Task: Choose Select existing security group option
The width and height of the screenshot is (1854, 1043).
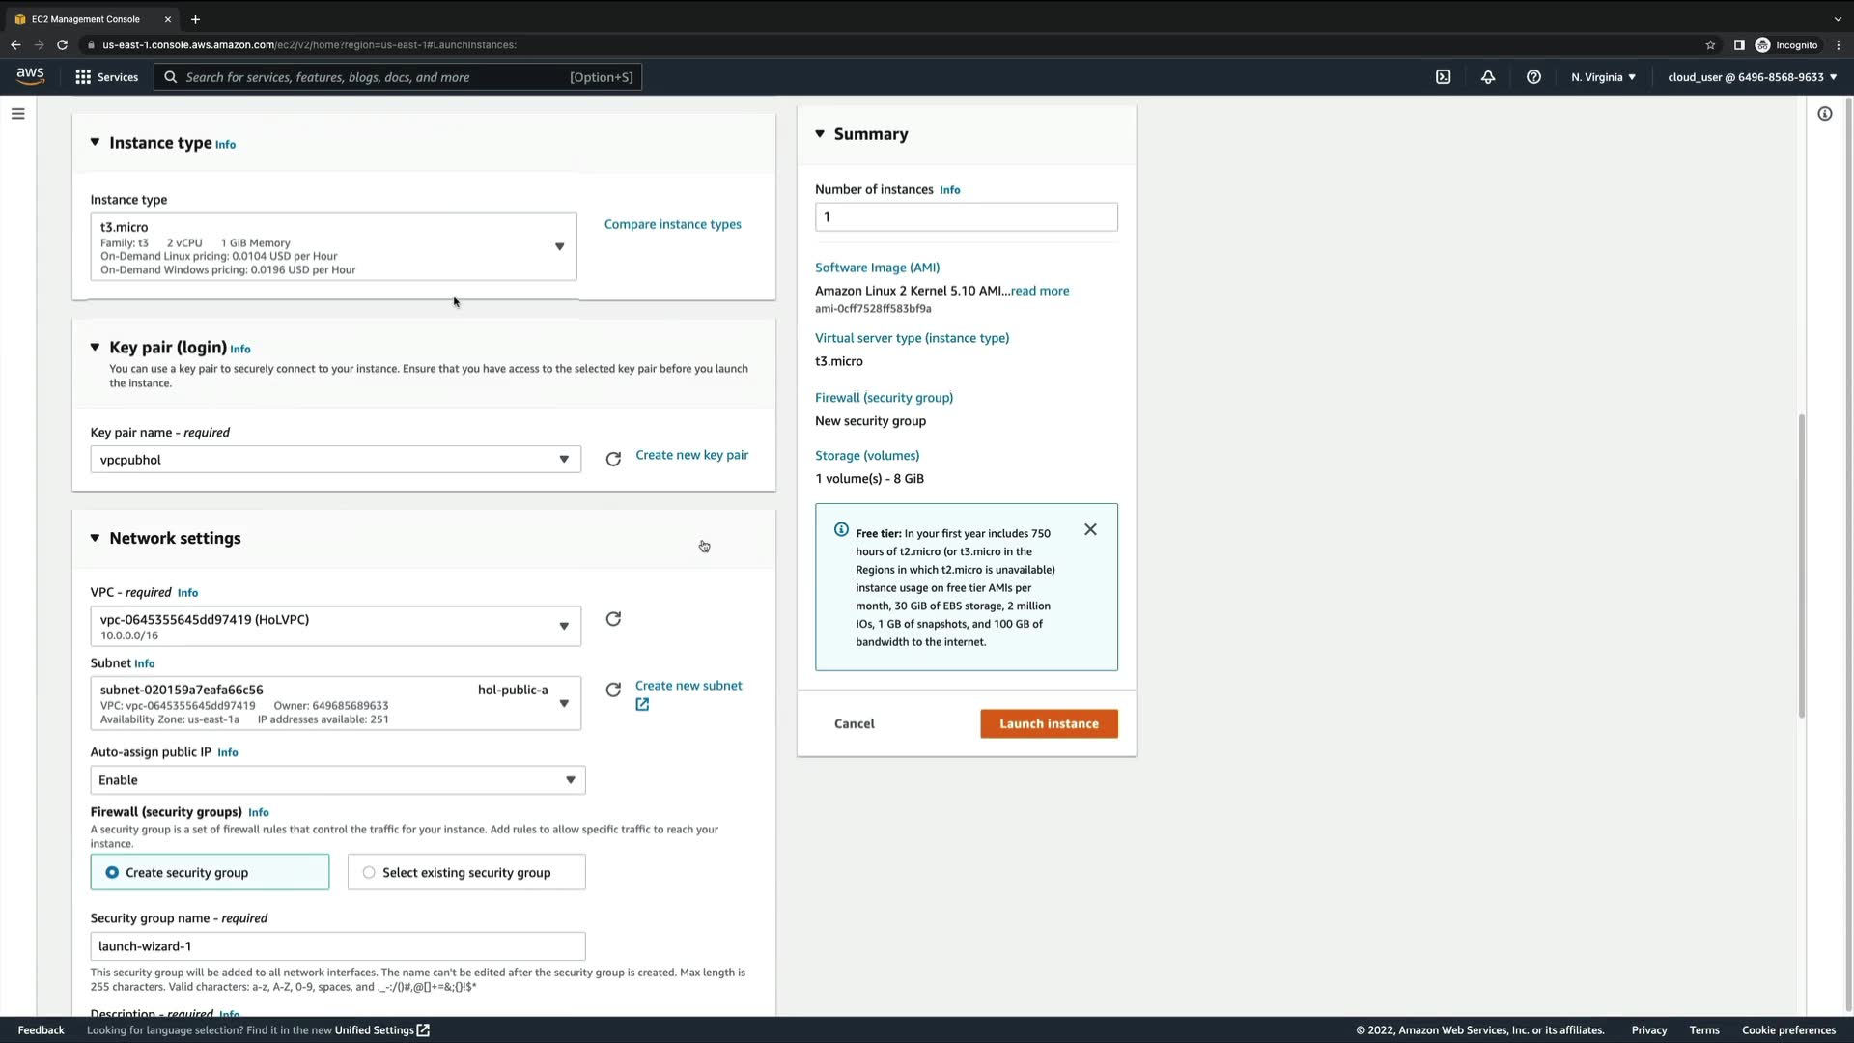Action: (369, 872)
